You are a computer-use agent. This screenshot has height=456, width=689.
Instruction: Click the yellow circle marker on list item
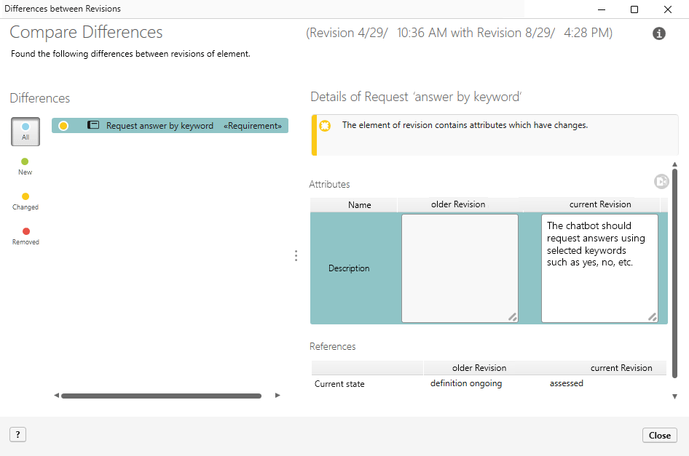pyautogui.click(x=63, y=126)
